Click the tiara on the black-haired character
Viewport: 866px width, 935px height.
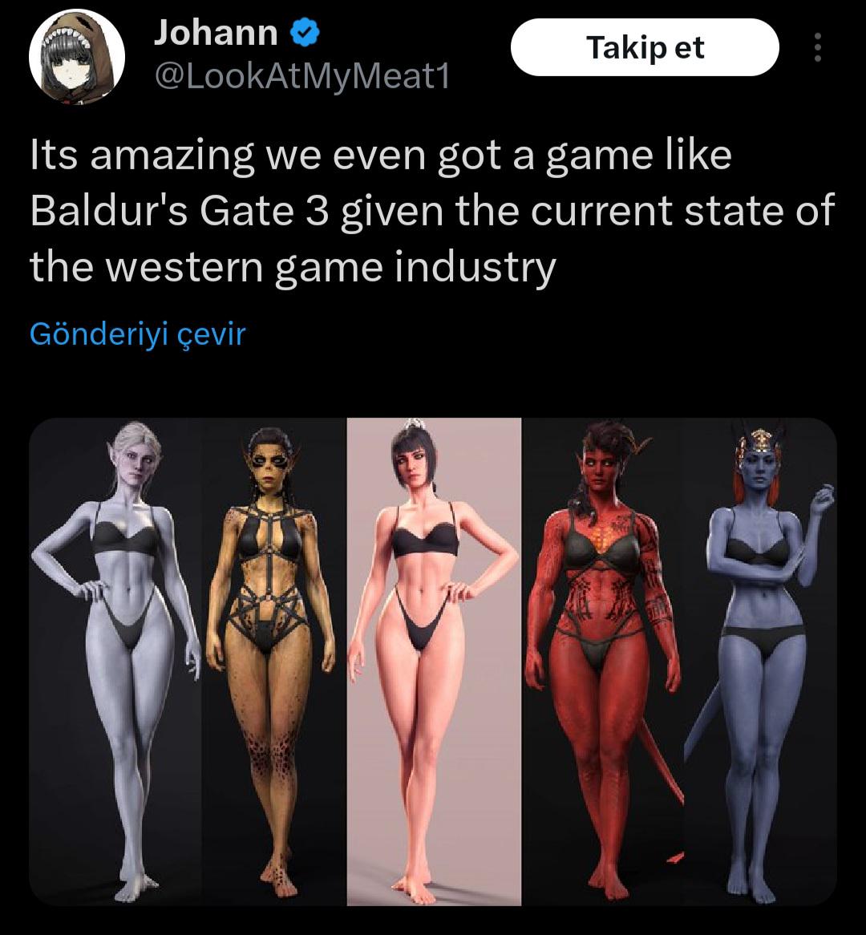[412, 426]
